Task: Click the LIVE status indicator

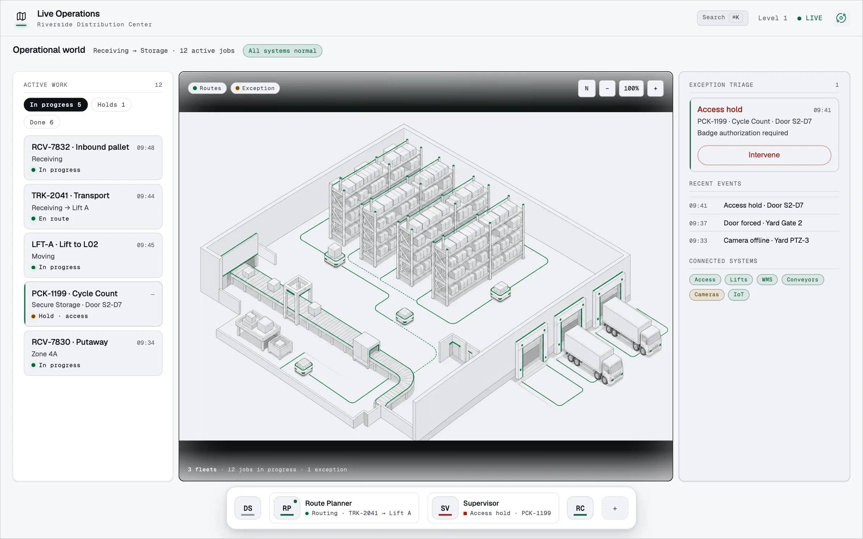Action: coord(810,18)
